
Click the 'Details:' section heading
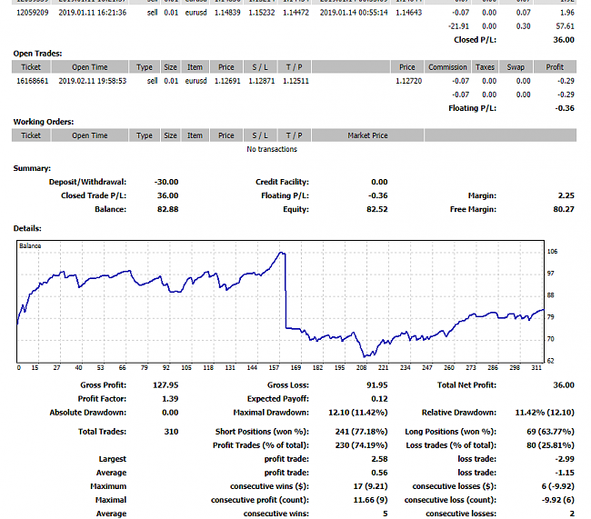(27, 228)
